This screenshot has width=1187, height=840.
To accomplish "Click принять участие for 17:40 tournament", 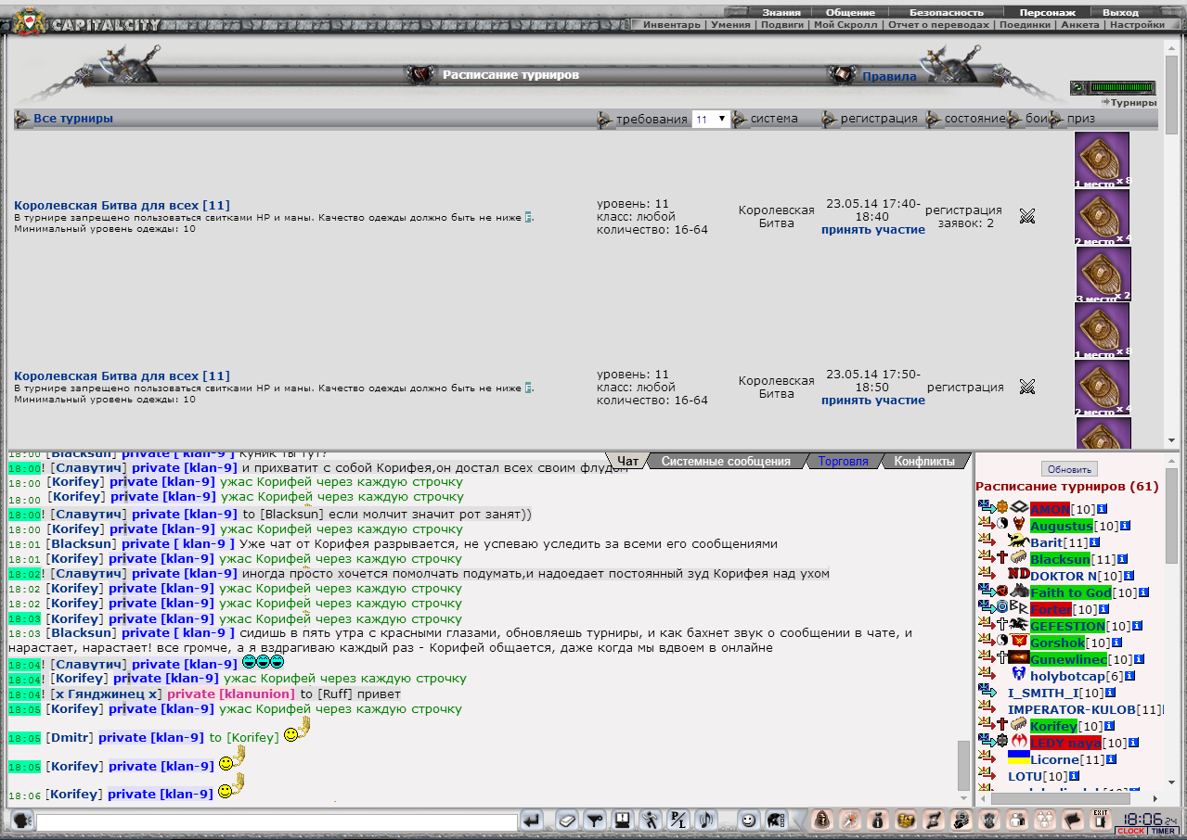I will [x=872, y=229].
